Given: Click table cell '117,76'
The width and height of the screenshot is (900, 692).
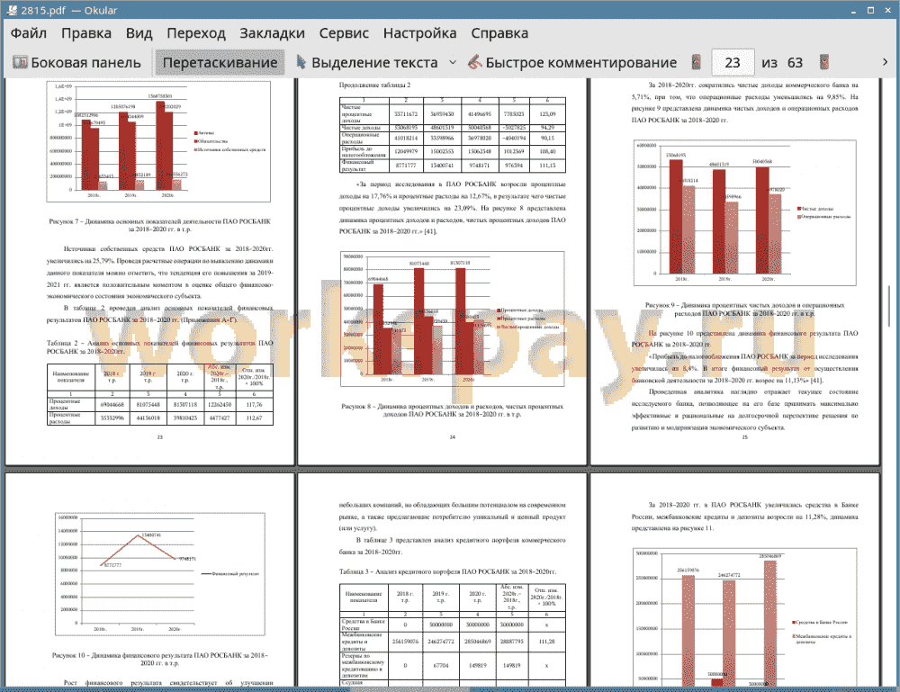Looking at the screenshot, I should click(254, 404).
